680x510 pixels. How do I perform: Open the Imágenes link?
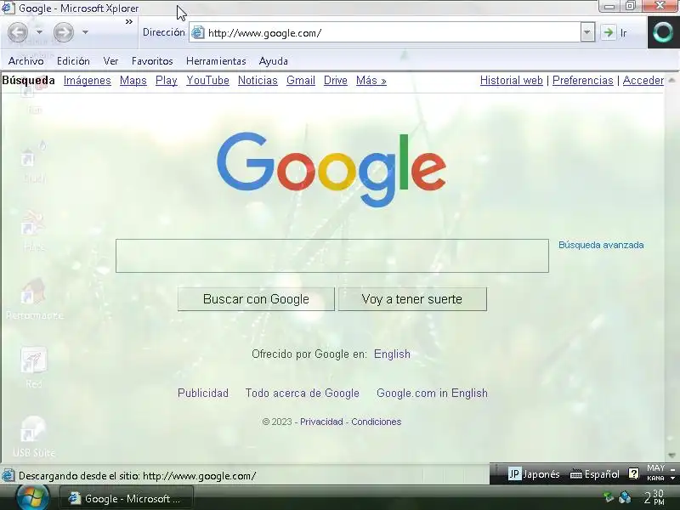[x=88, y=80]
